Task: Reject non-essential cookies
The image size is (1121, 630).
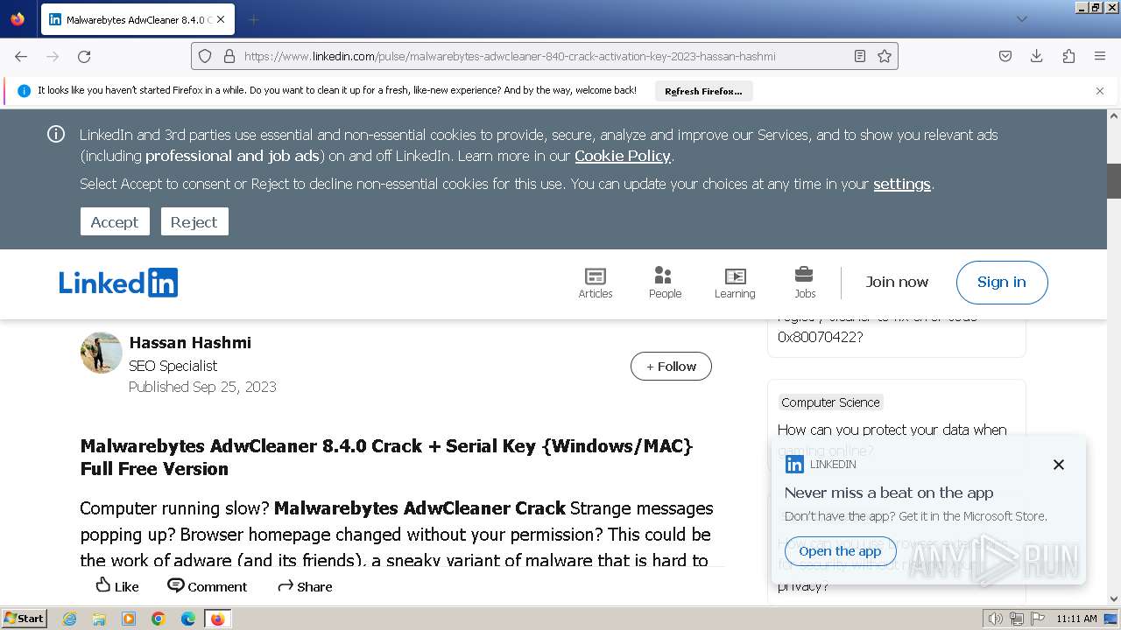Action: click(194, 221)
